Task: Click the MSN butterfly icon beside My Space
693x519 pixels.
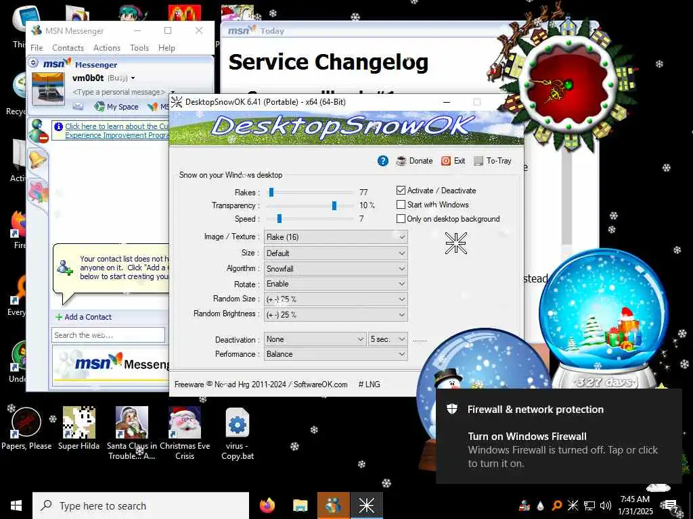Action: pos(152,106)
